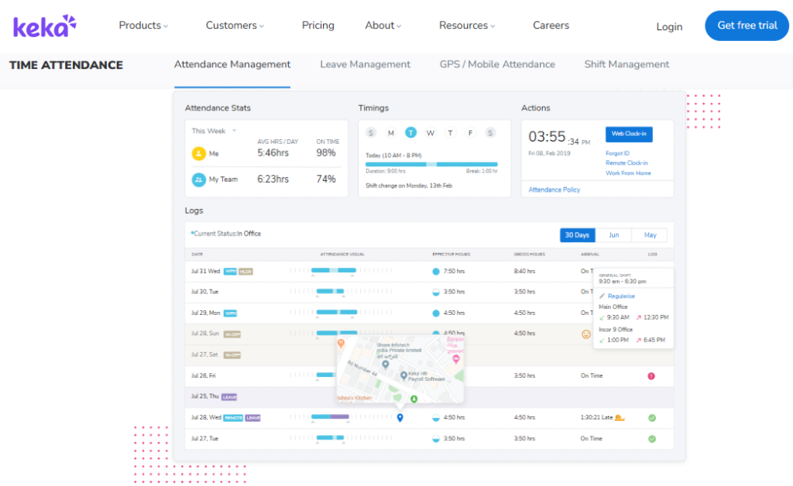Screen dimensions: 793x486
Task: Click the map preview thumbnail
Action: (400, 369)
